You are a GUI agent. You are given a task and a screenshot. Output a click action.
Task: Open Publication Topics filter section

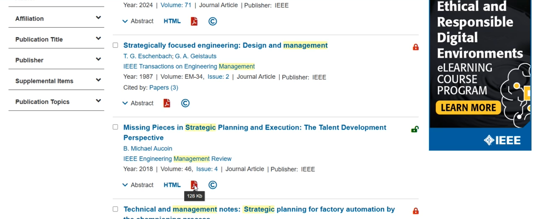tap(56, 102)
